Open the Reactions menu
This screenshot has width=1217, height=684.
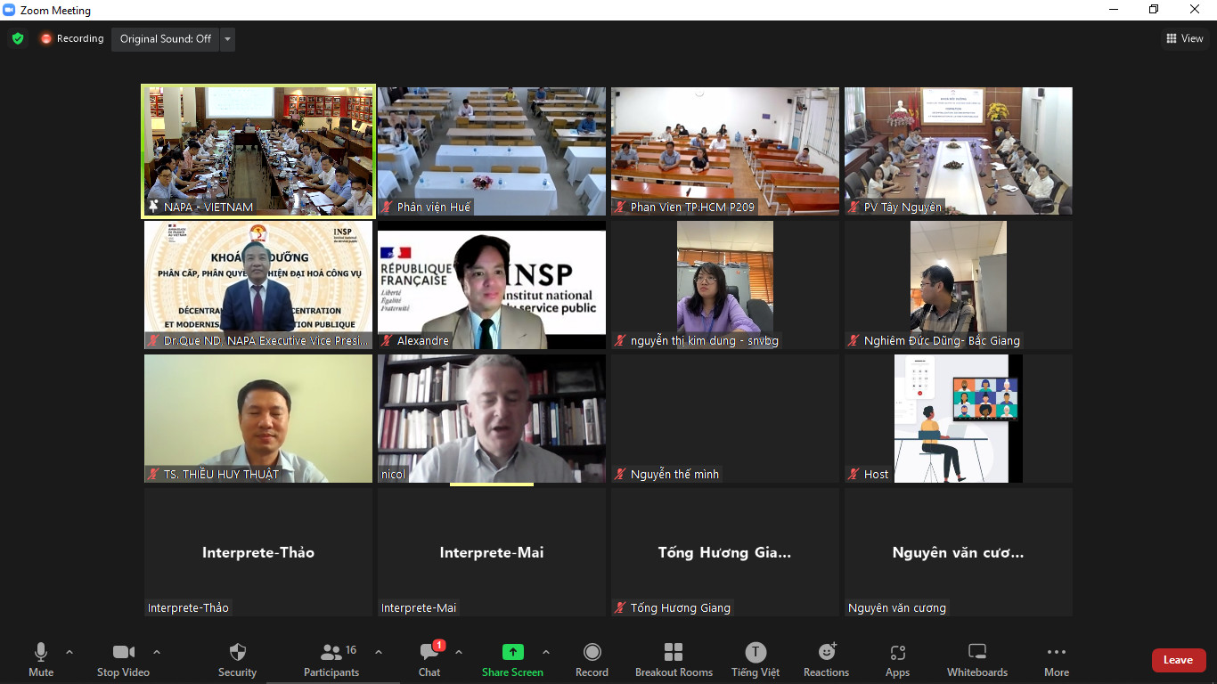click(x=826, y=660)
